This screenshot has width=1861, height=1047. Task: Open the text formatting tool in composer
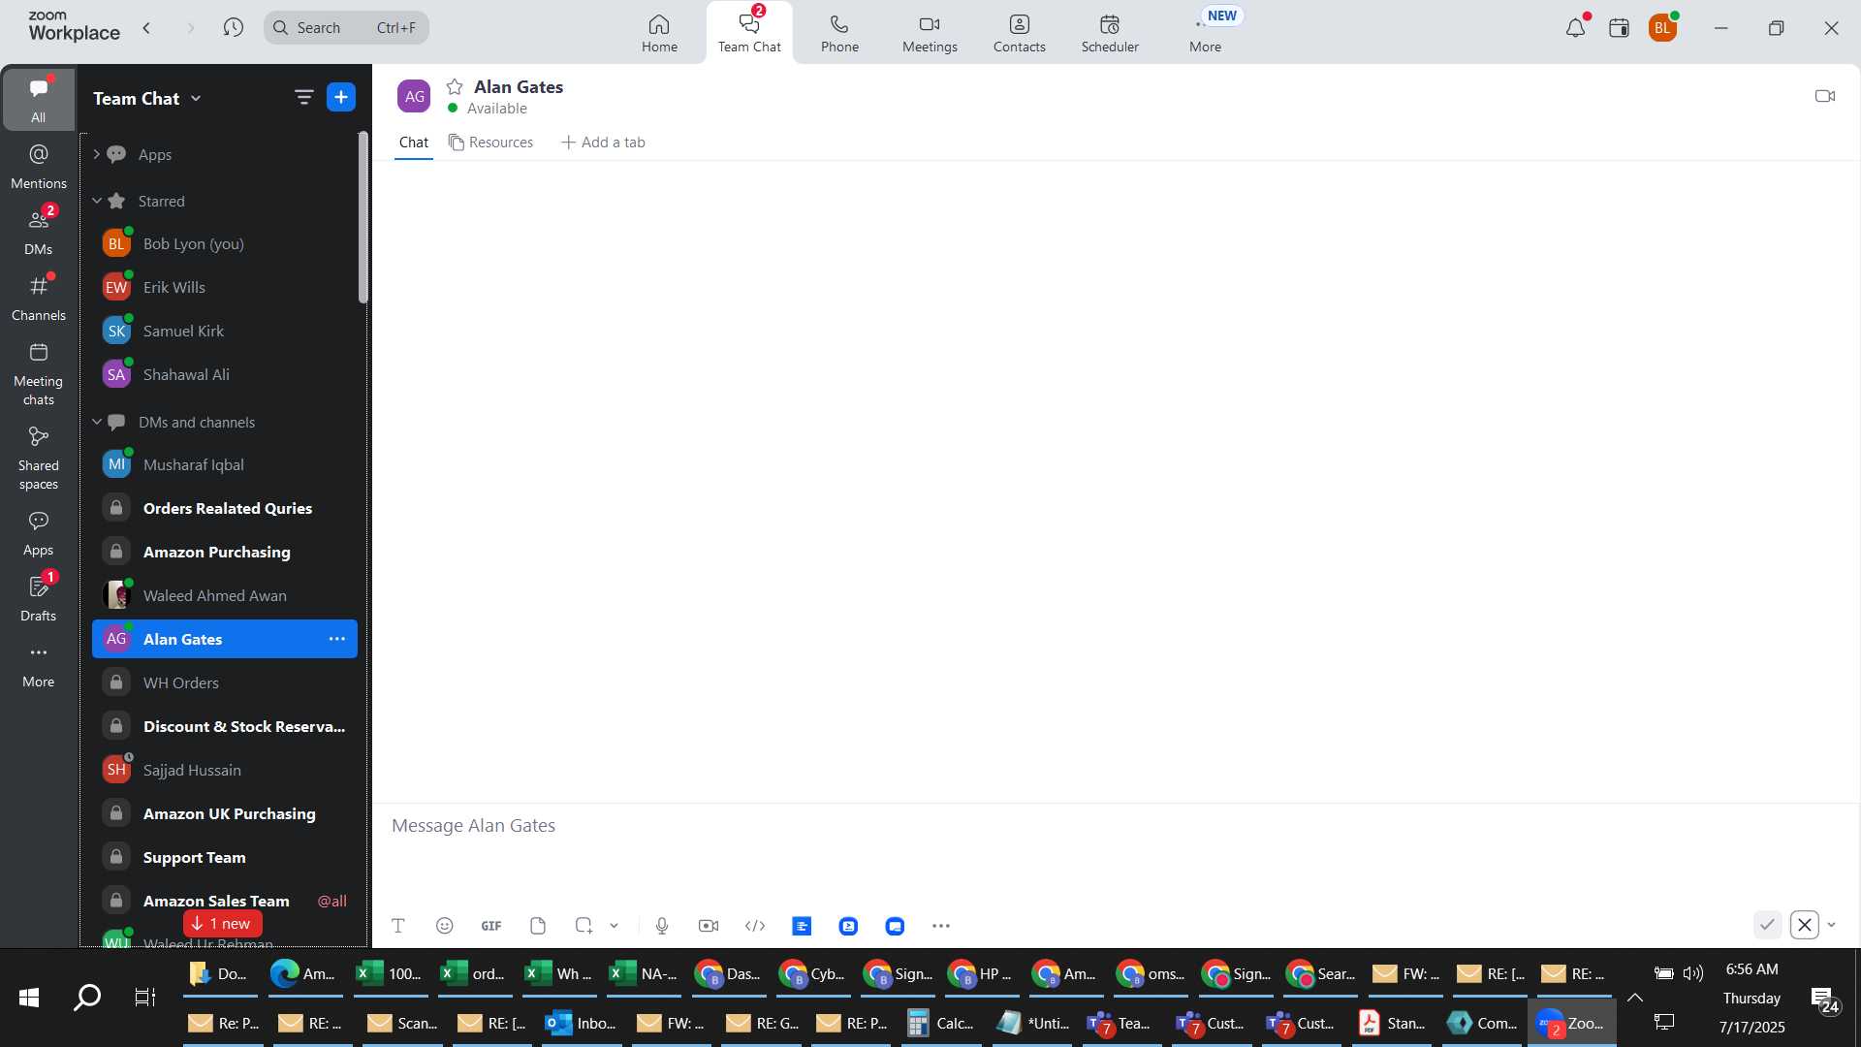[398, 926]
